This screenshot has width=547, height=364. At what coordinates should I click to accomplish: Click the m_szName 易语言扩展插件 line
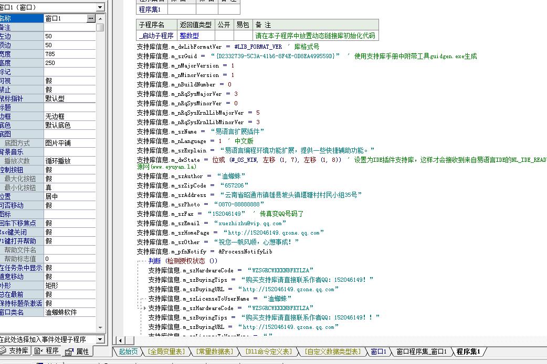200,131
